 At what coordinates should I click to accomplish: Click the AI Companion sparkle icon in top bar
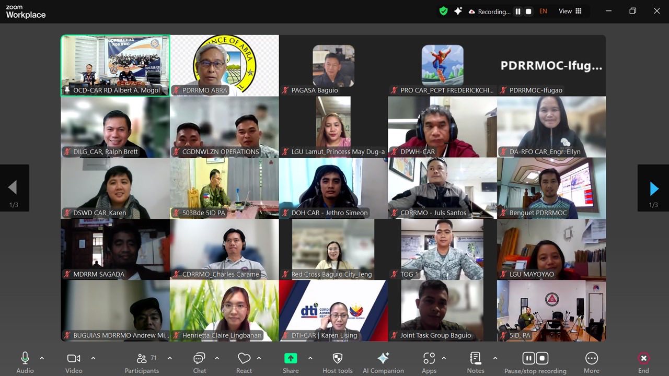click(x=458, y=11)
